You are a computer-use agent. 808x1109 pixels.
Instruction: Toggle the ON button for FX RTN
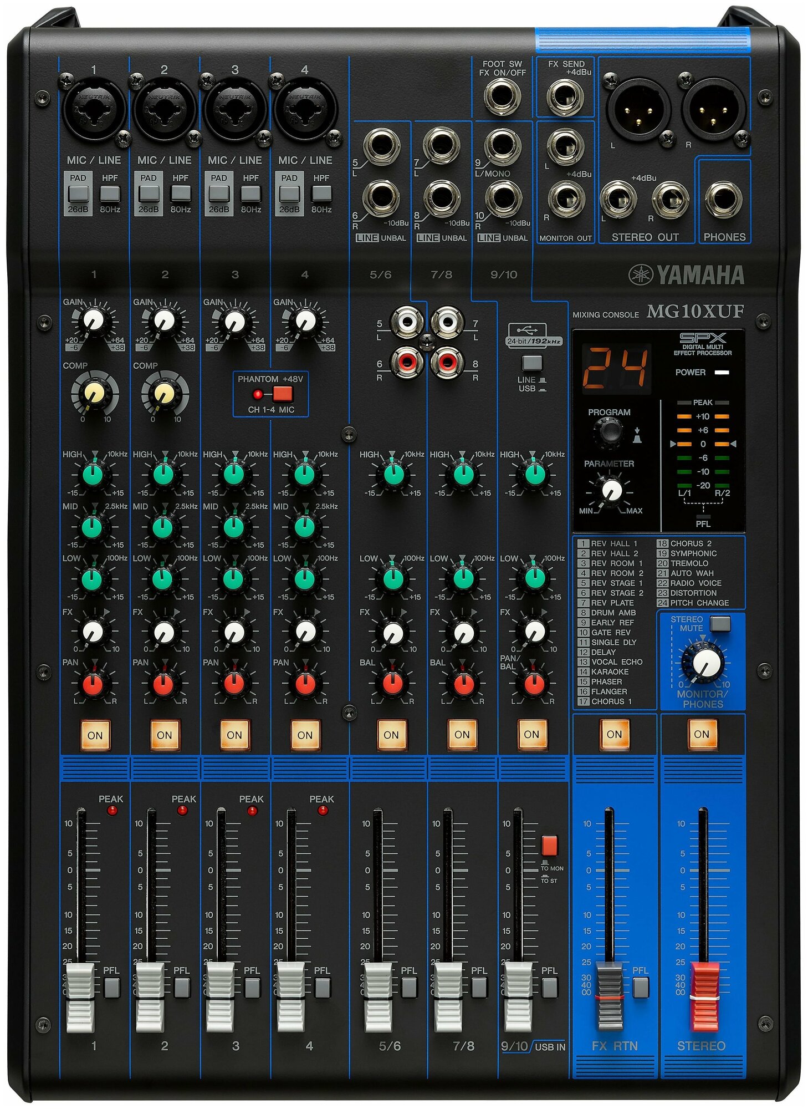coord(614,734)
